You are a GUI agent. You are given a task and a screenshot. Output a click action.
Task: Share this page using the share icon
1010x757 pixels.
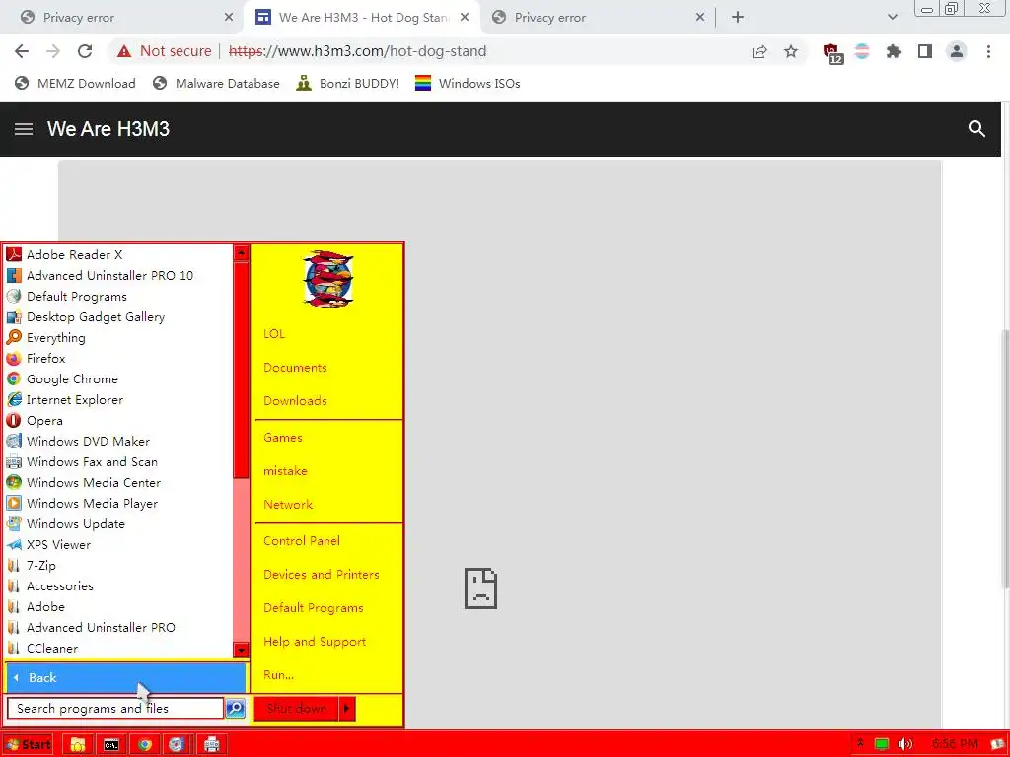click(x=759, y=51)
